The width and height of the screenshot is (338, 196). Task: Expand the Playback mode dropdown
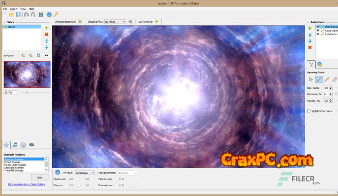[x=85, y=173]
